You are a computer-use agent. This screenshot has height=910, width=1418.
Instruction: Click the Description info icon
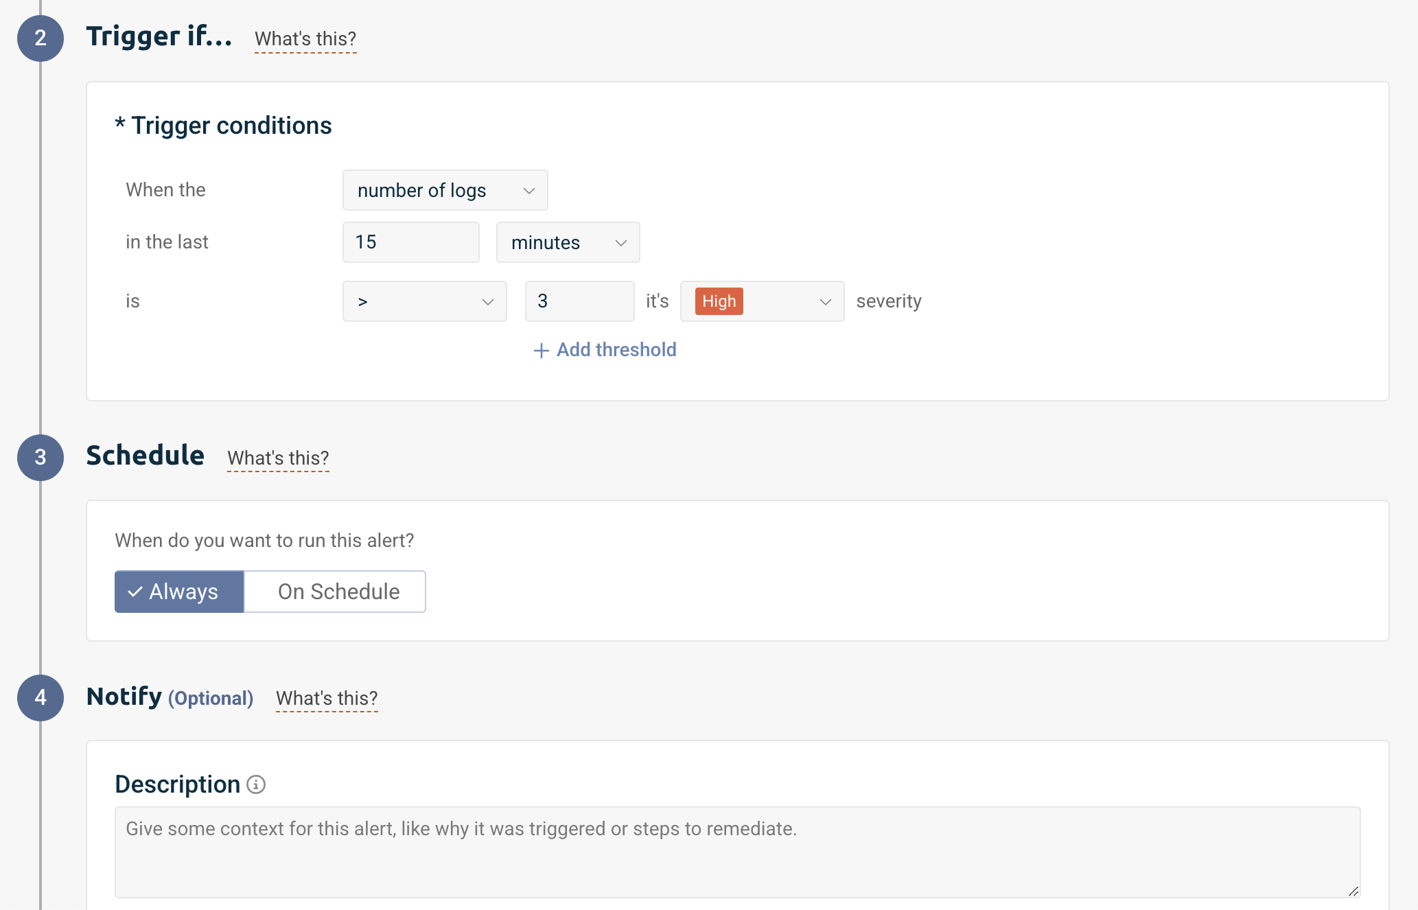coord(256,784)
